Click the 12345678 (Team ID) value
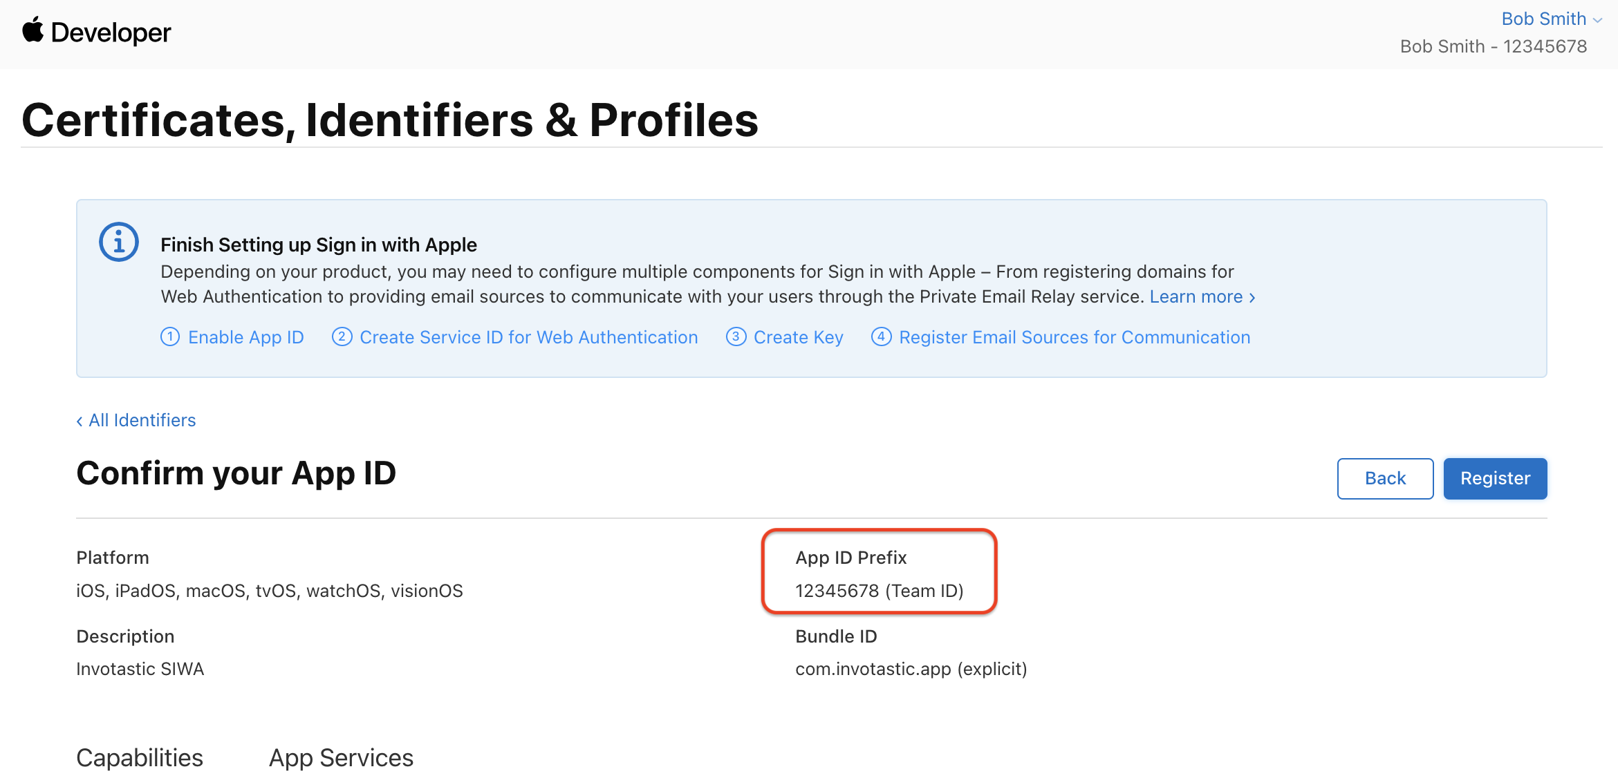1618x778 pixels. tap(880, 591)
